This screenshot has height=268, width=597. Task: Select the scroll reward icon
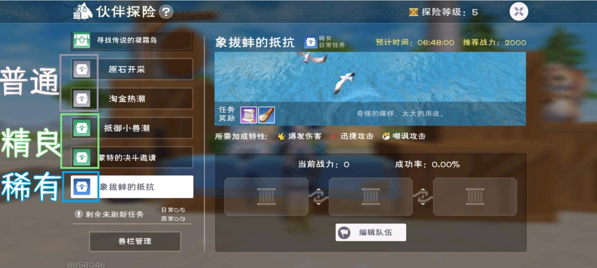(249, 115)
